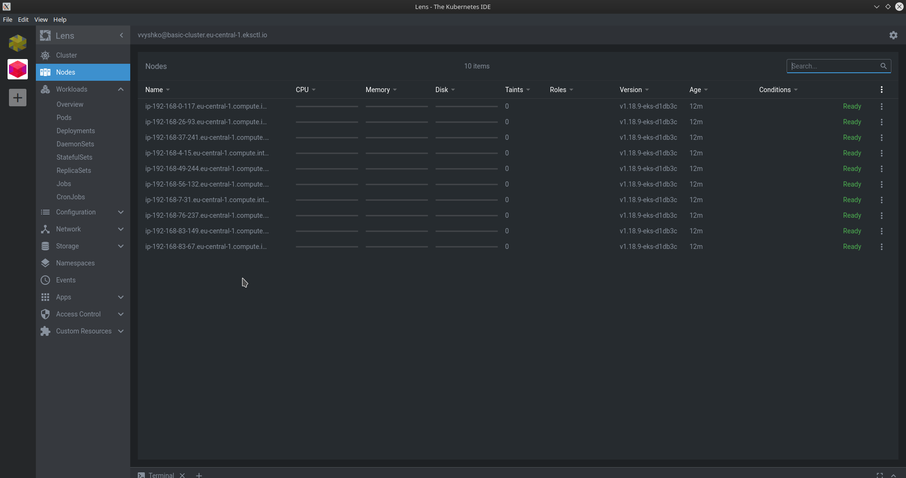Open actions menu for node ip-192-168-4-15

[x=881, y=153]
